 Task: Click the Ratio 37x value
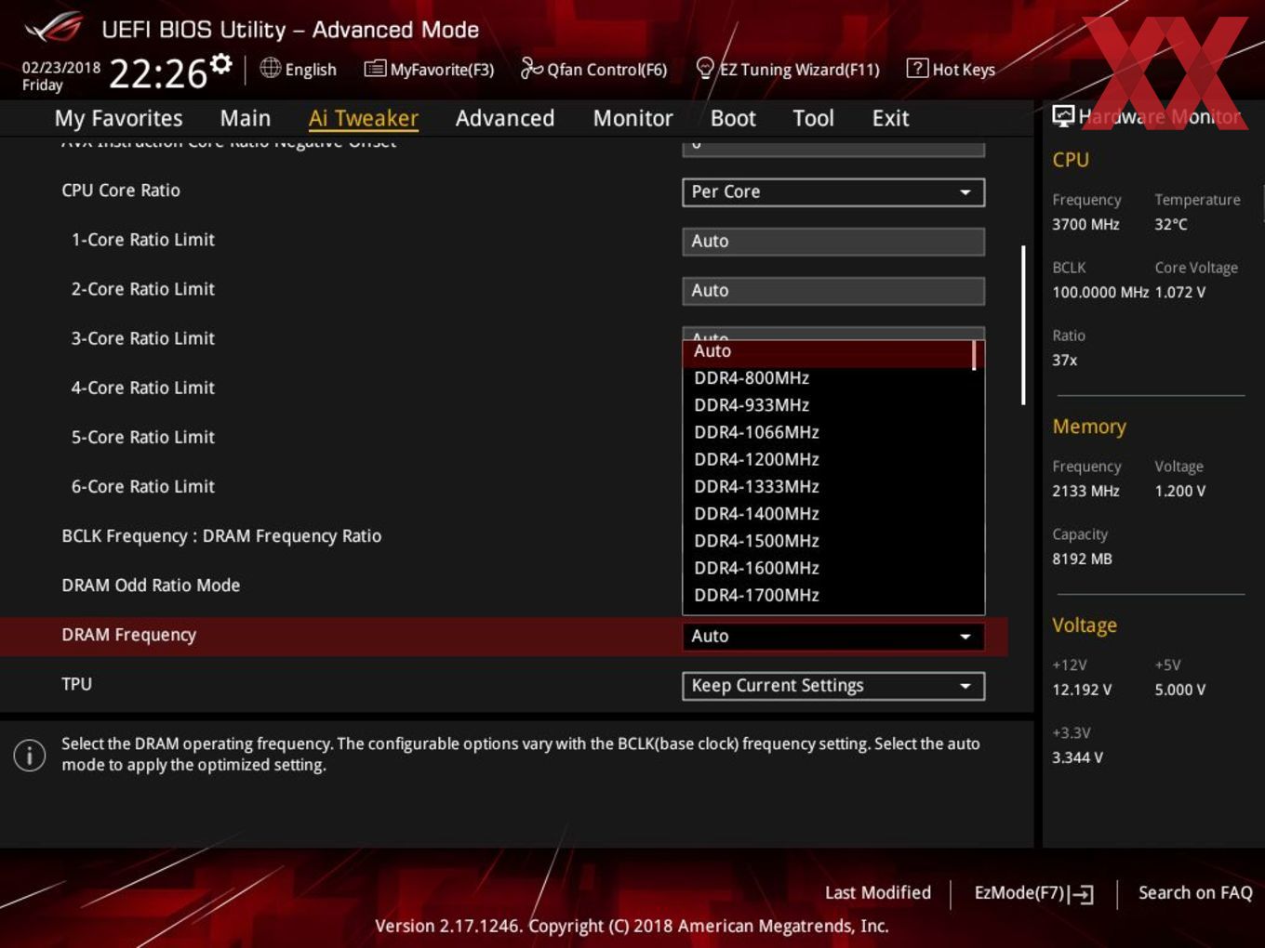point(1064,360)
